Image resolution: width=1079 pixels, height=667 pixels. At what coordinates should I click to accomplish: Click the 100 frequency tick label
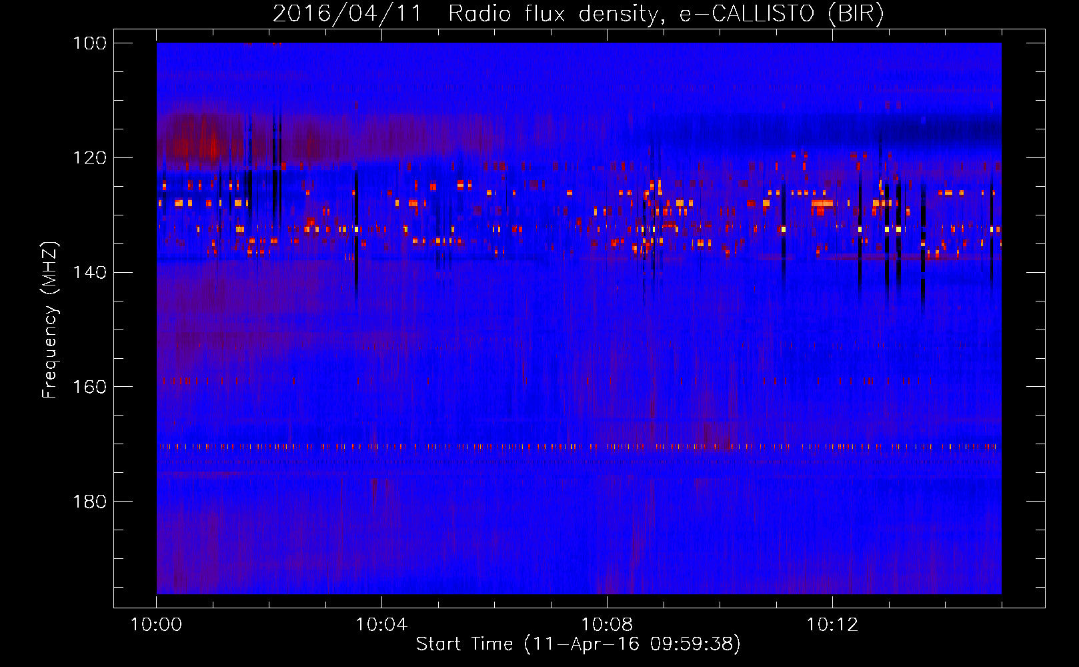tap(89, 43)
